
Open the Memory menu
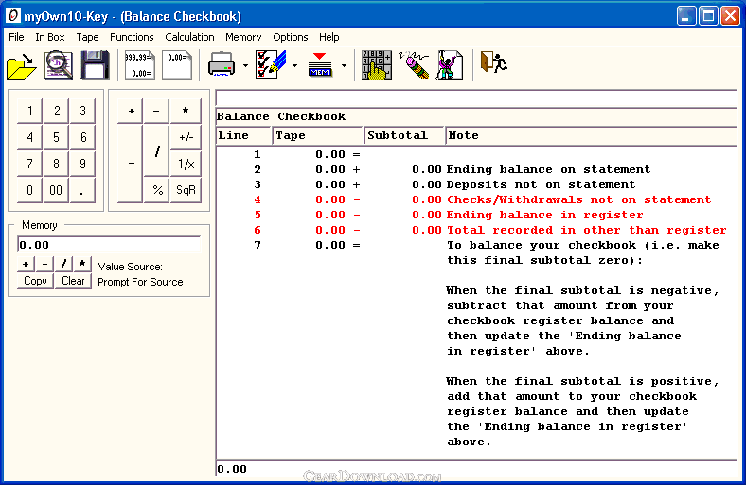pyautogui.click(x=243, y=37)
